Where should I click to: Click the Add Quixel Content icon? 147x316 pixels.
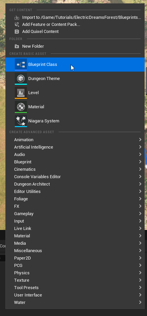[17, 32]
